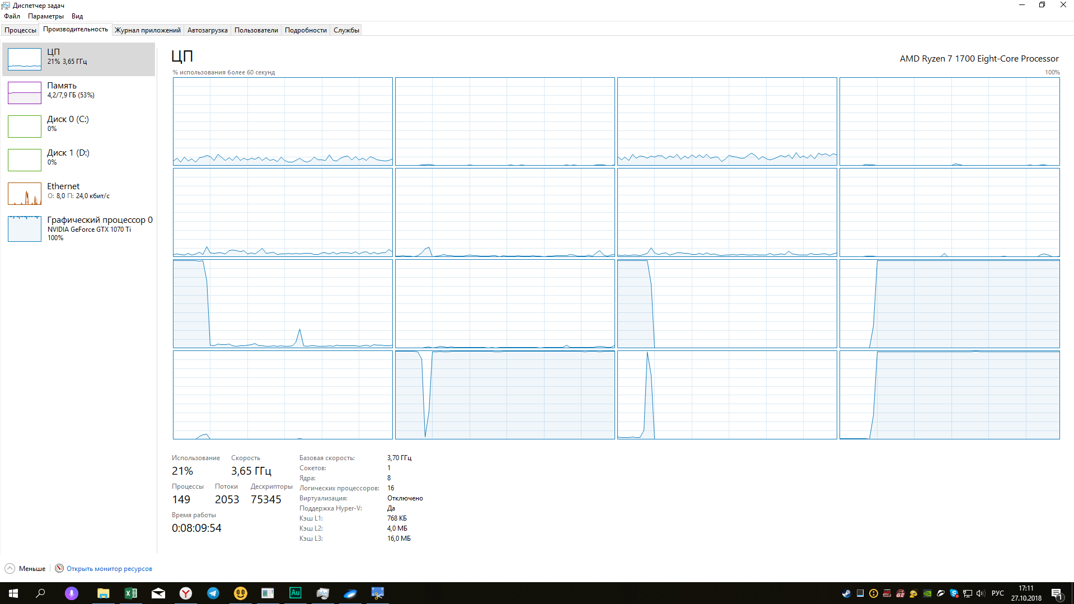The width and height of the screenshot is (1074, 604).
Task: Click the L1 cache value 768 КБ
Action: 397,518
